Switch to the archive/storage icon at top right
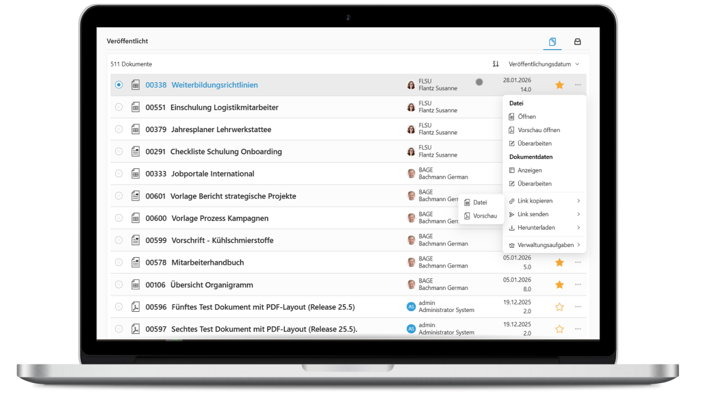This screenshot has height=394, width=701. point(578,41)
